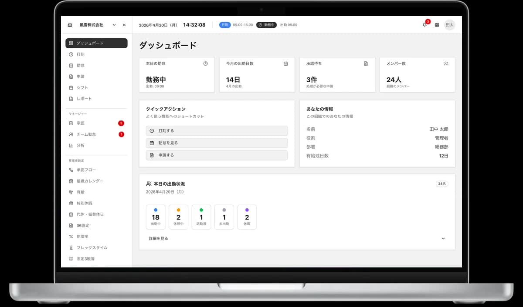Click the 12日 paid leave remaining value
The width and height of the screenshot is (523, 307).
click(x=444, y=156)
